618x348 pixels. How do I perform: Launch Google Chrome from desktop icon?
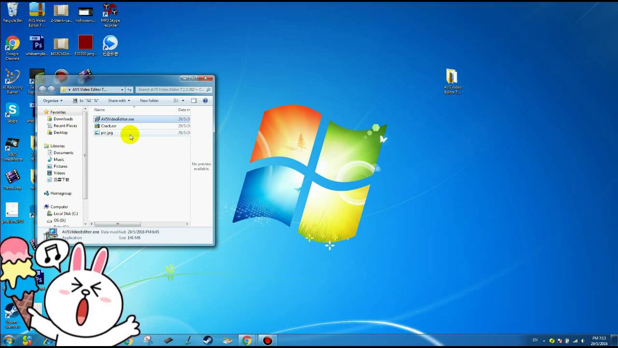click(x=13, y=48)
